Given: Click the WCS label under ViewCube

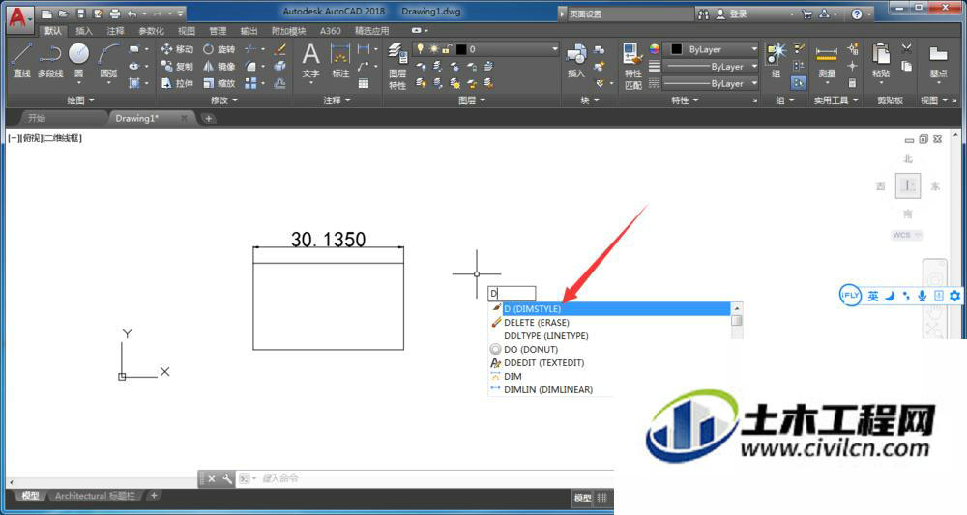Looking at the screenshot, I should [x=907, y=235].
